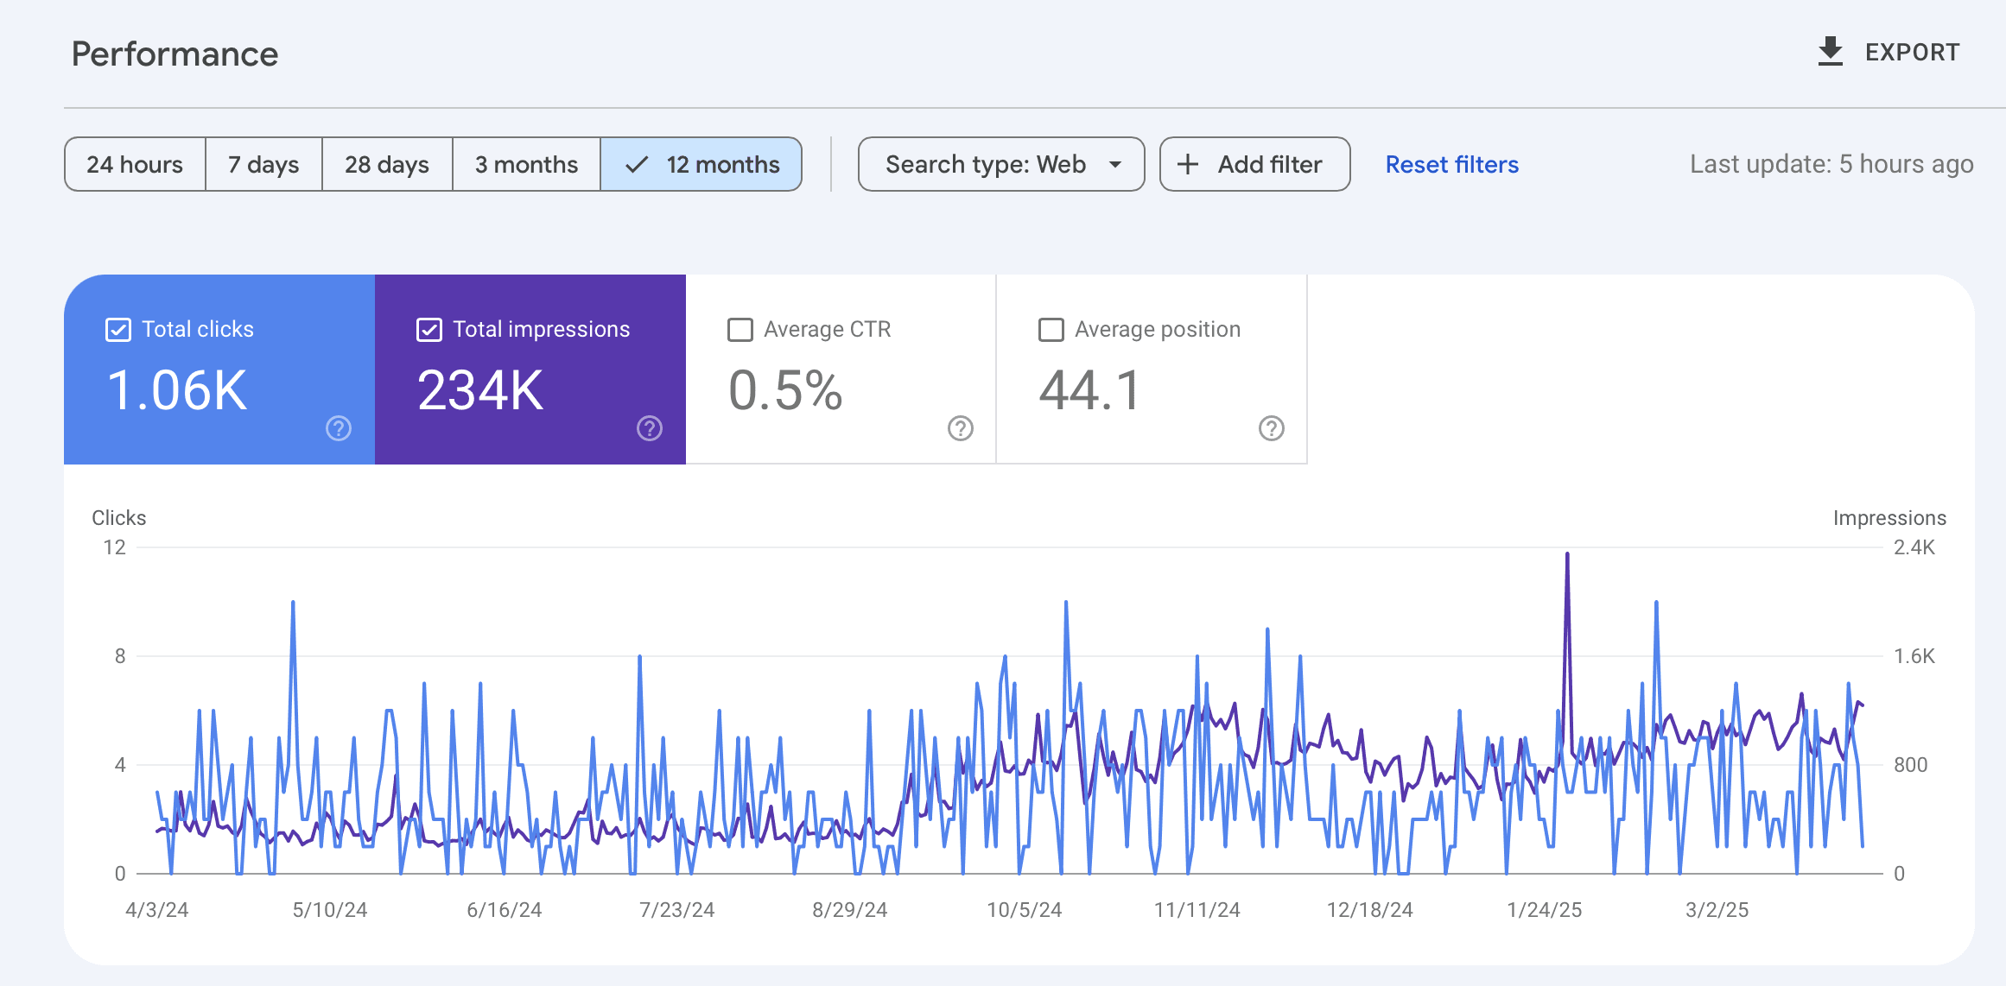
Task: Switch to the 7 days range
Action: coord(263,164)
